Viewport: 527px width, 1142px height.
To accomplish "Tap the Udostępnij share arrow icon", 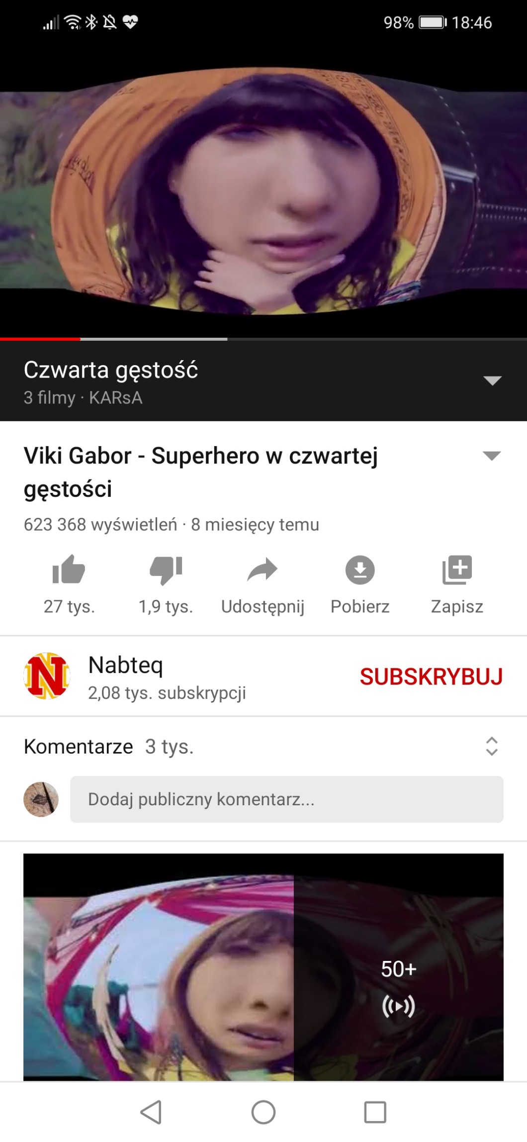I will pos(263,570).
